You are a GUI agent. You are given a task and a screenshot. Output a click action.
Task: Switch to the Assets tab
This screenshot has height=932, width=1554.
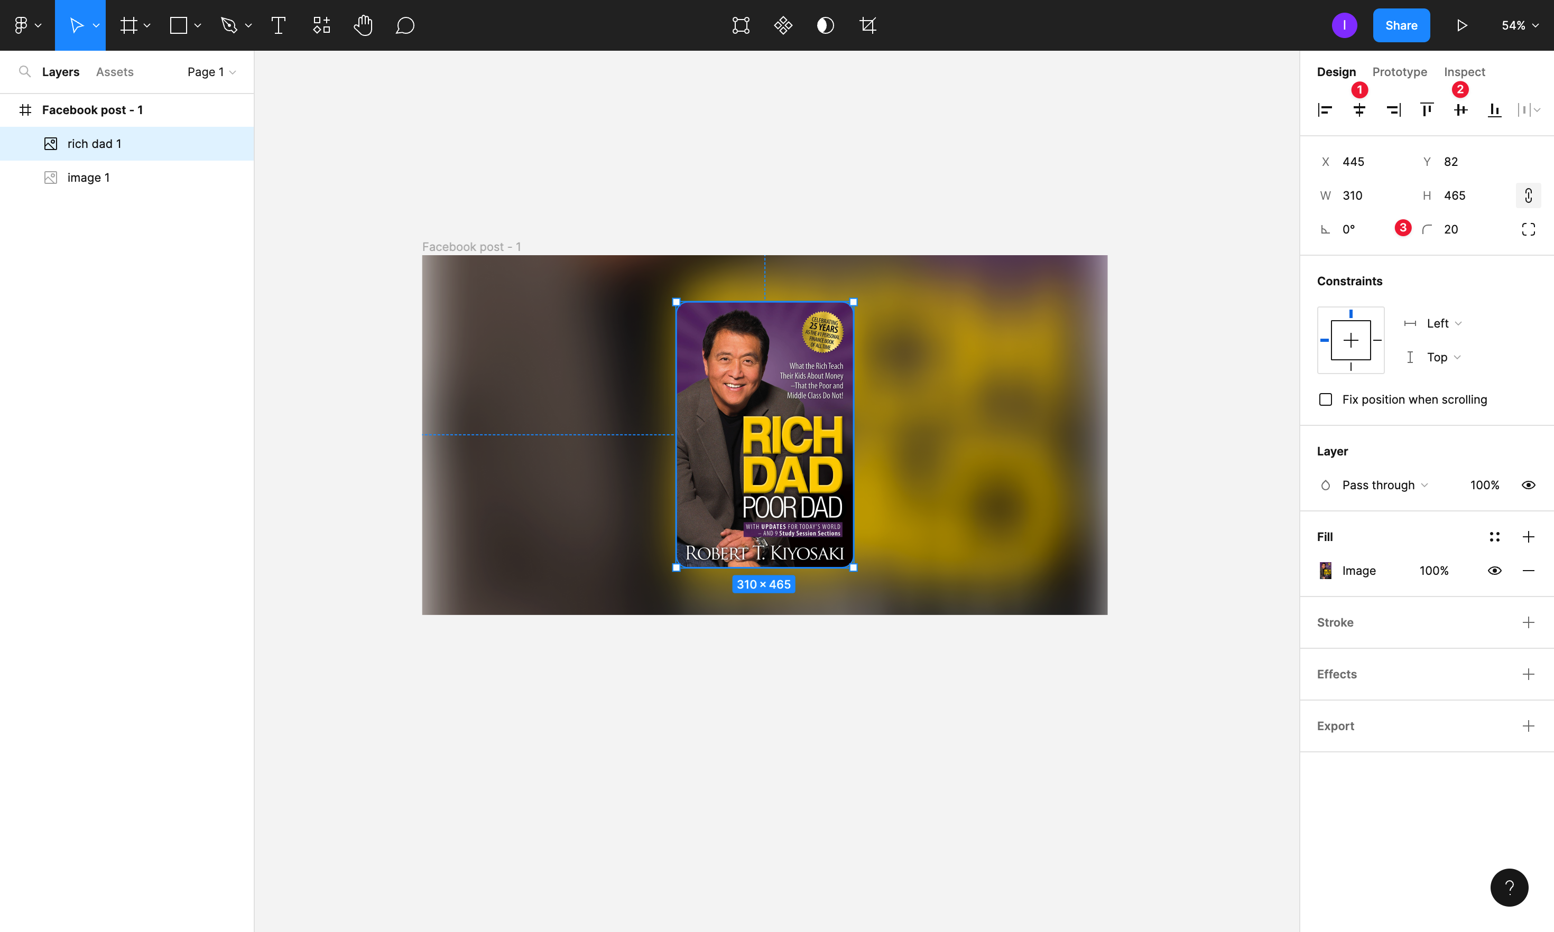pos(115,72)
